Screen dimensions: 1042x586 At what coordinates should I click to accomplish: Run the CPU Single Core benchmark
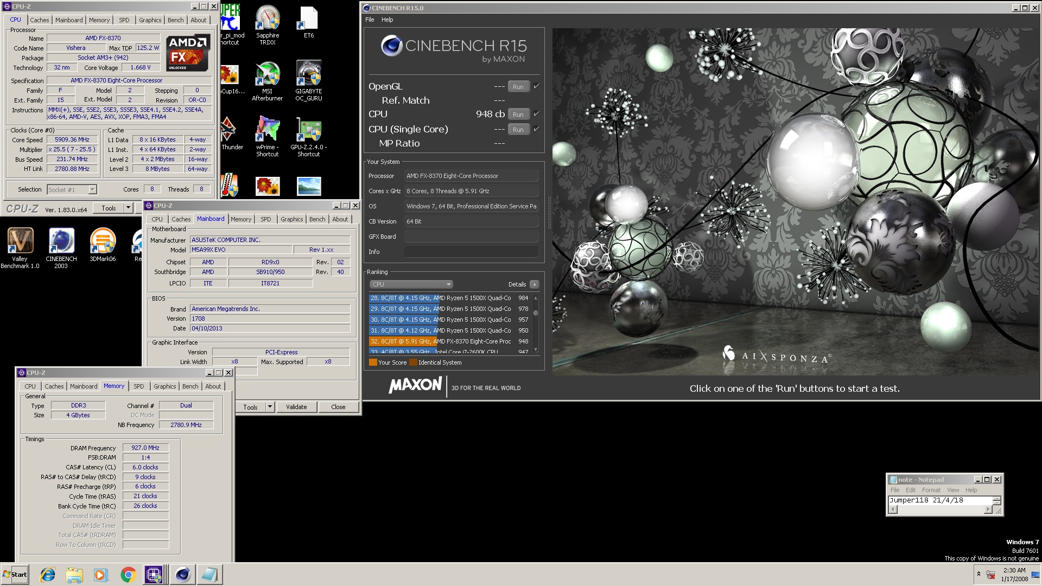[518, 130]
